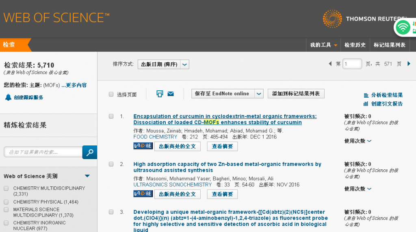Tick CHEMISTRY PHYSICAL category checkbox

6,202
